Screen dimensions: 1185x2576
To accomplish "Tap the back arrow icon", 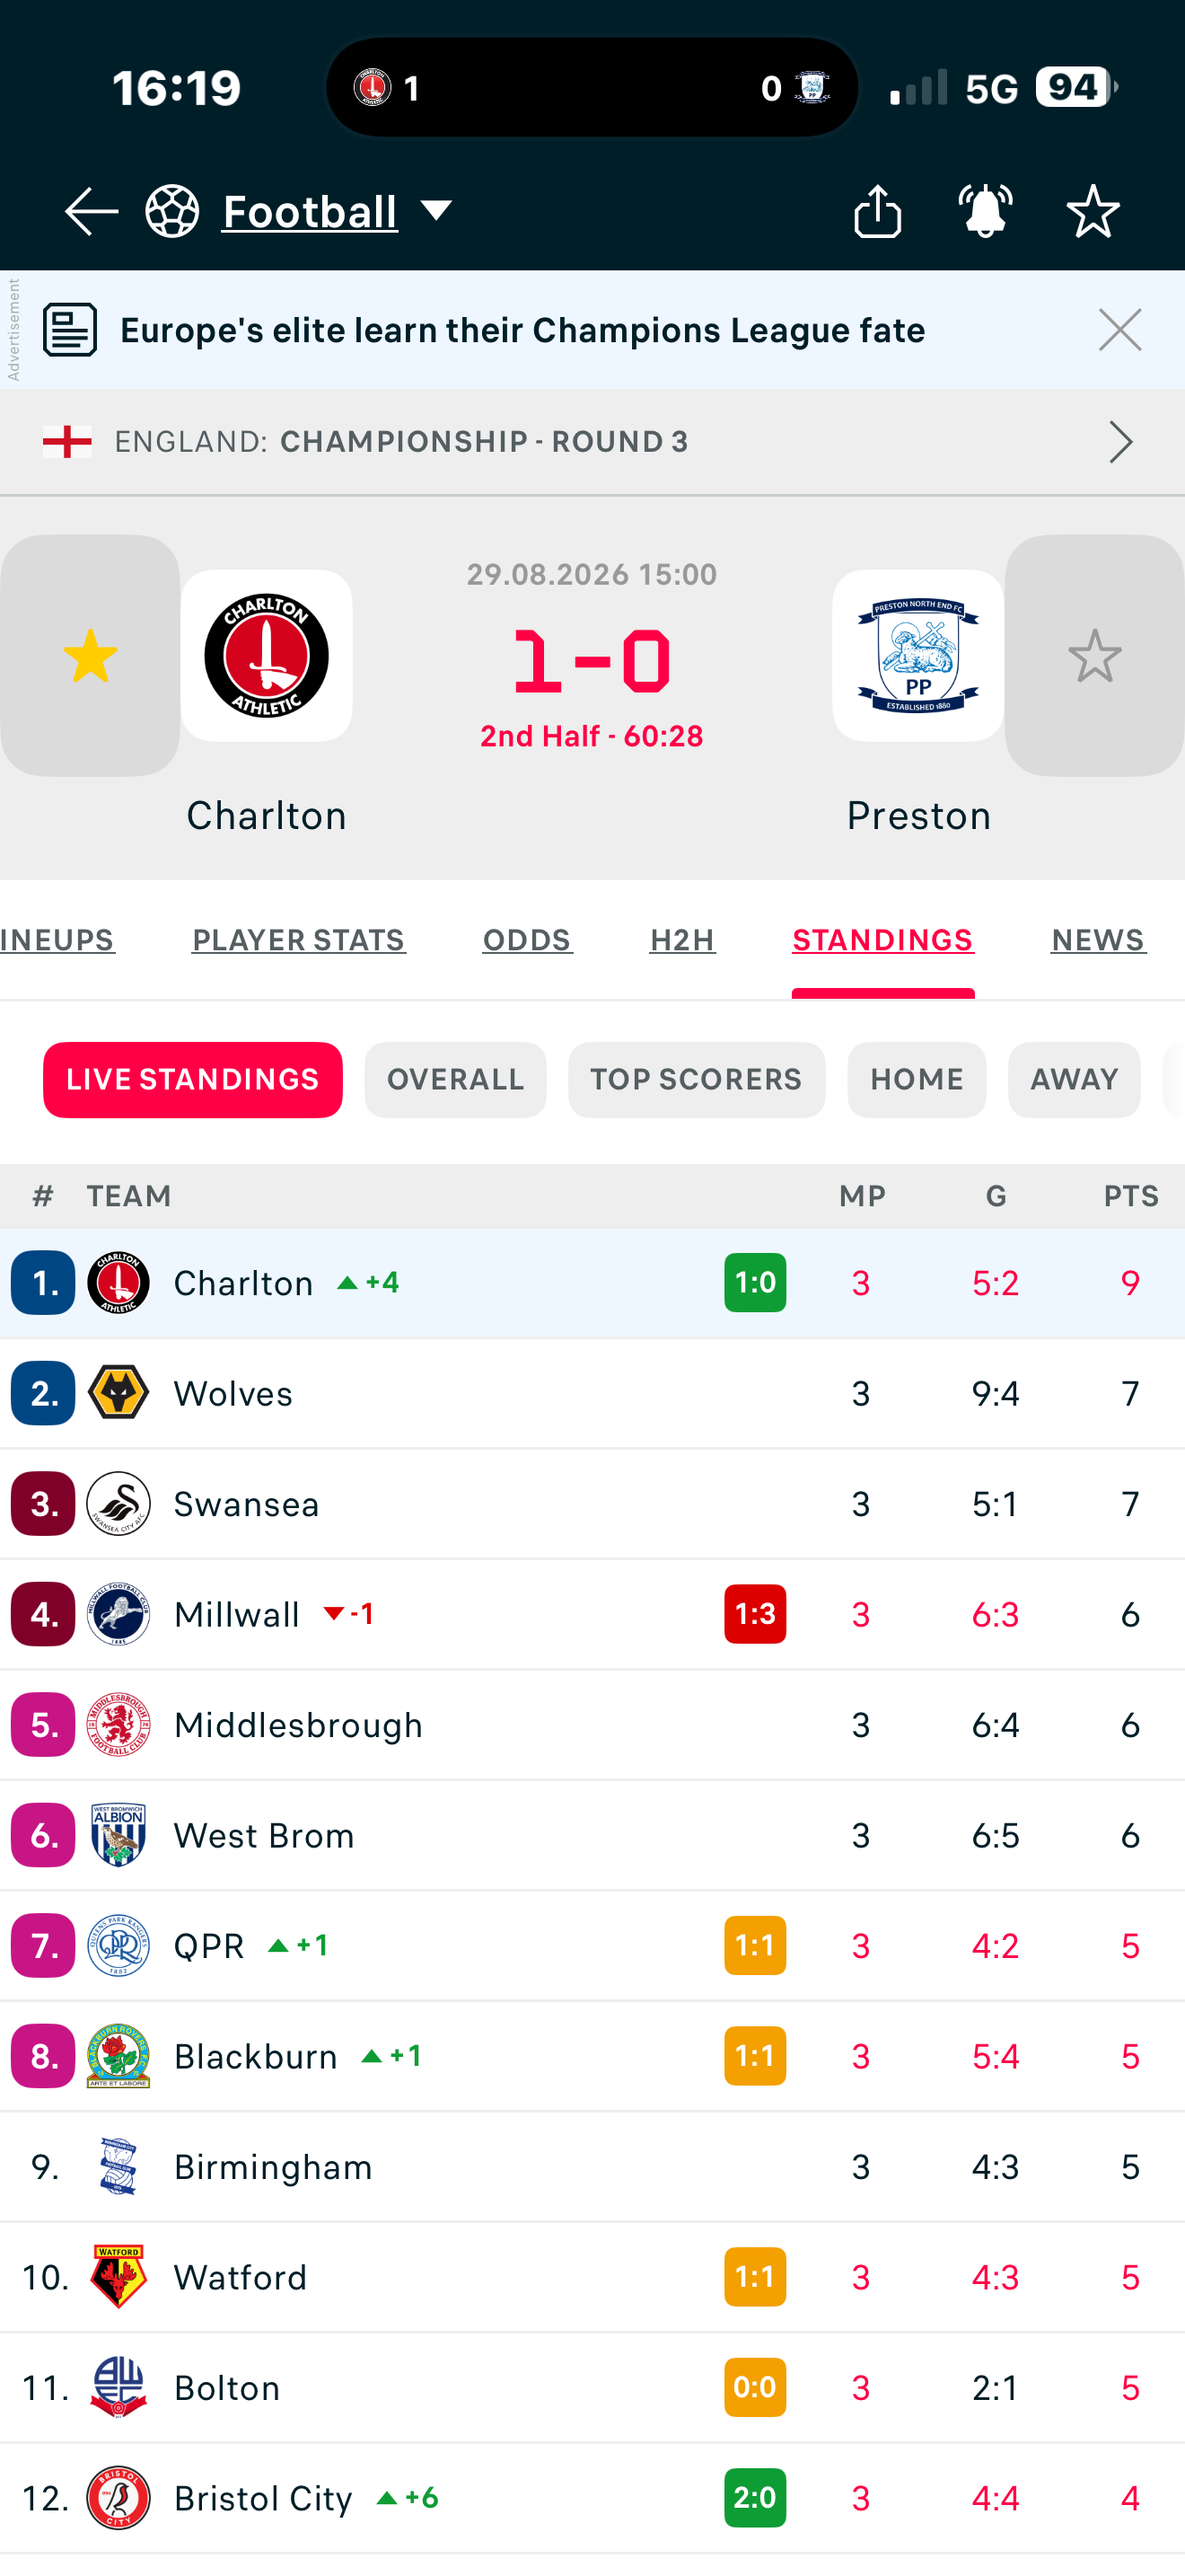I will [91, 211].
